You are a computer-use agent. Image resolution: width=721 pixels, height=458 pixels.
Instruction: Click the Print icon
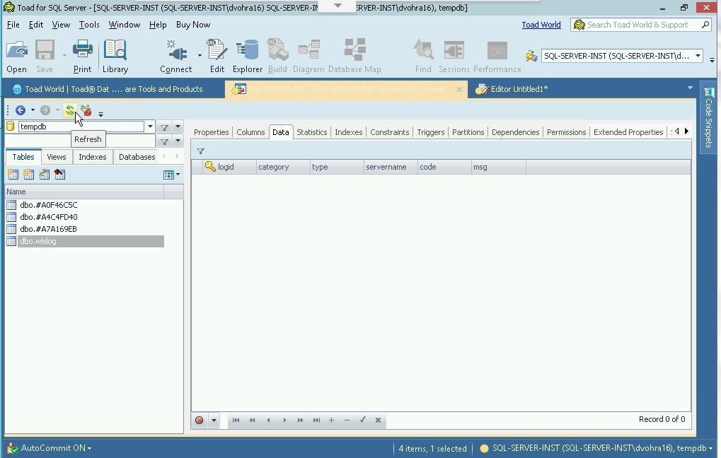pyautogui.click(x=82, y=56)
